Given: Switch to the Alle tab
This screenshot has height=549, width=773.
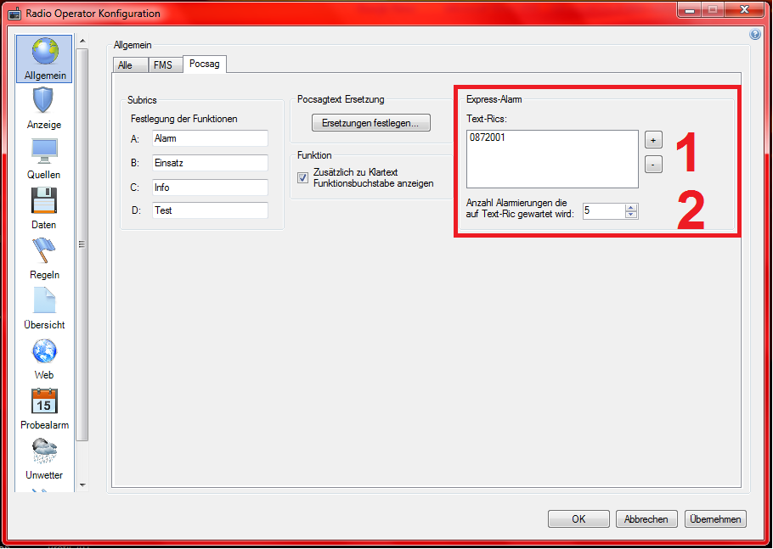Looking at the screenshot, I should click(130, 65).
